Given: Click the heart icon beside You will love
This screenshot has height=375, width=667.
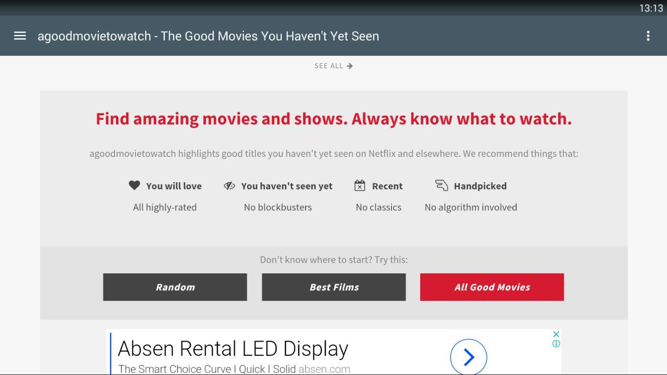Looking at the screenshot, I should (x=134, y=186).
